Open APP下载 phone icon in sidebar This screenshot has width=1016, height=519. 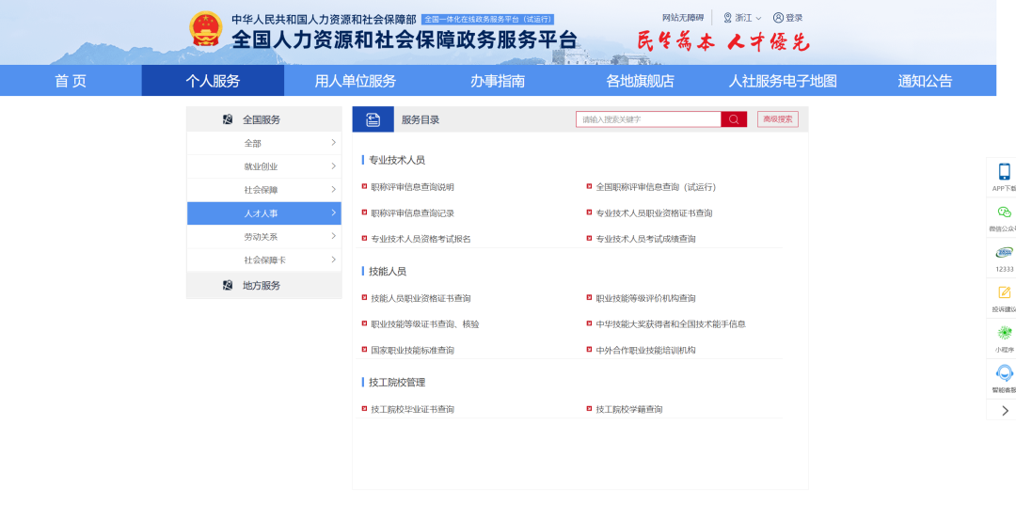pos(1005,172)
